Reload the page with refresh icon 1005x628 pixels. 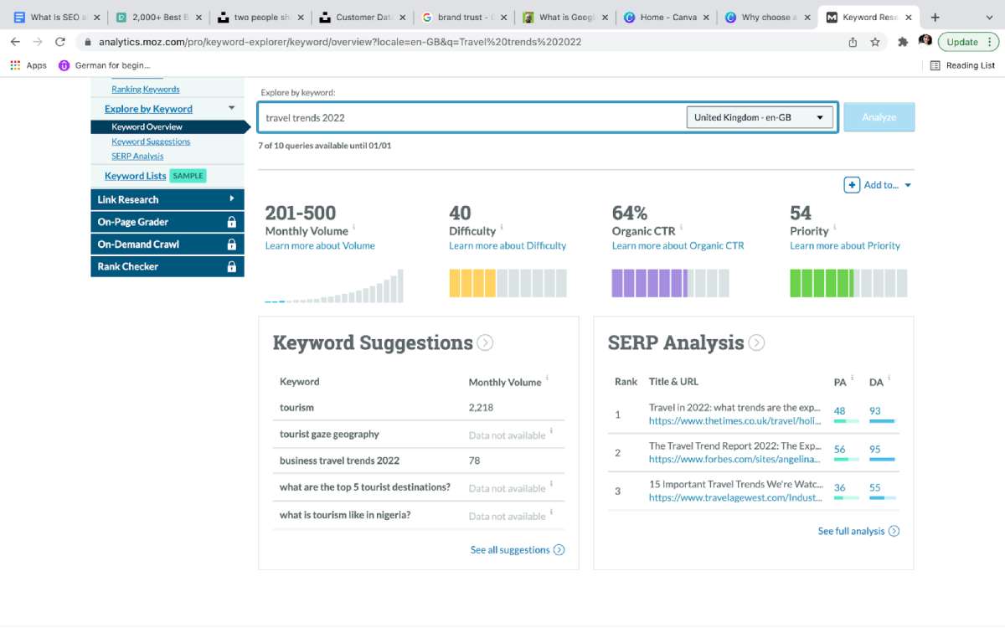(x=60, y=42)
